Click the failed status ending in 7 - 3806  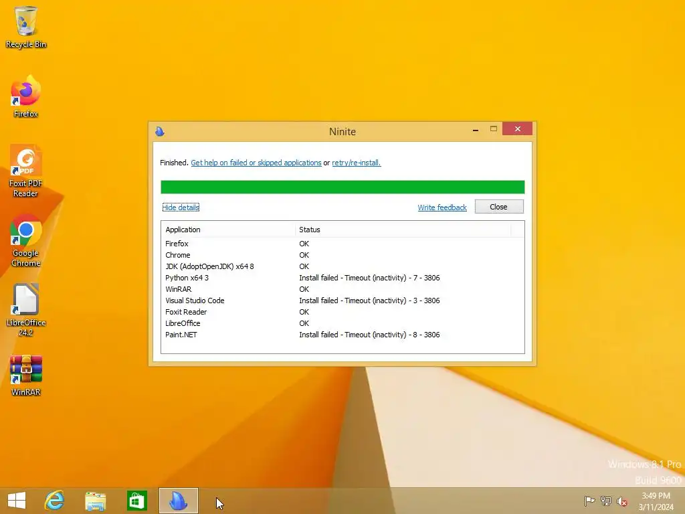click(x=369, y=278)
